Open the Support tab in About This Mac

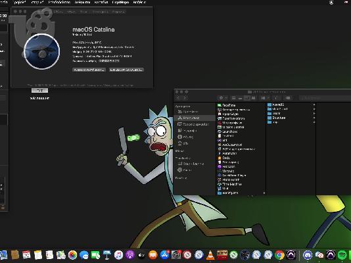pyautogui.click(x=101, y=12)
